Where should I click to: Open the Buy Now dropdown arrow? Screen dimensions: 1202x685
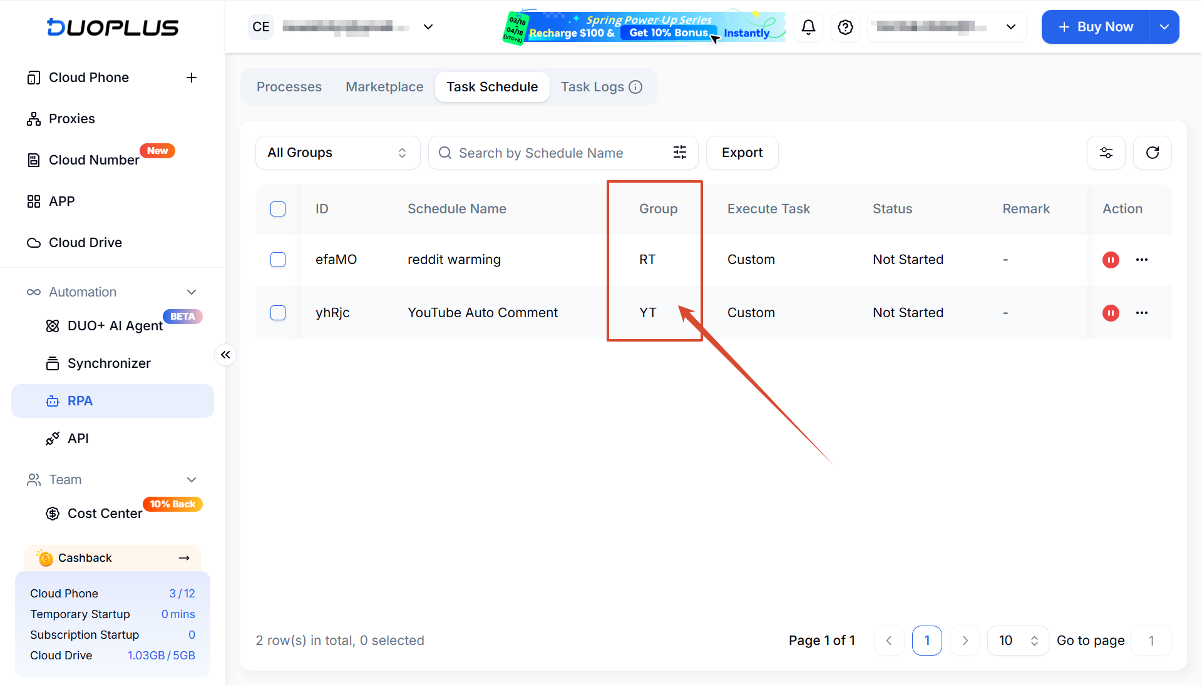click(1164, 27)
